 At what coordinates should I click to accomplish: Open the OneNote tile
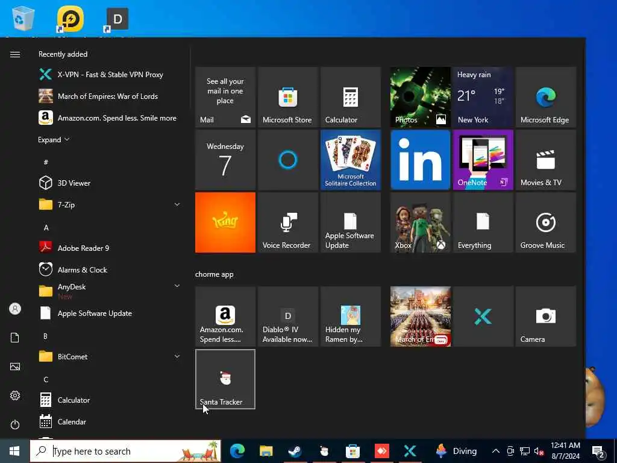point(483,160)
